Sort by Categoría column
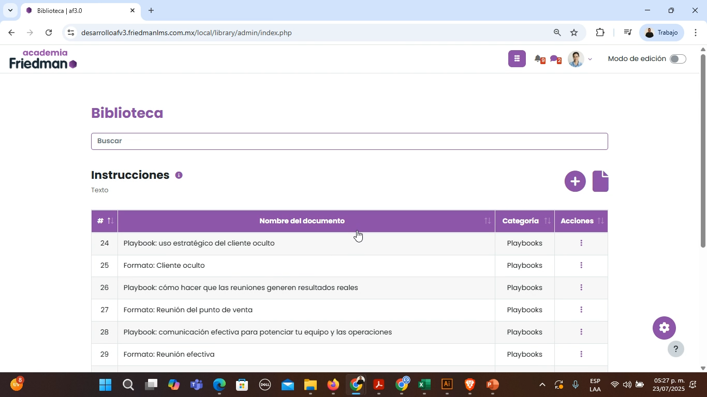The width and height of the screenshot is (707, 397). (x=525, y=221)
